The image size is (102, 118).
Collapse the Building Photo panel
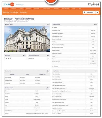click(47, 24)
